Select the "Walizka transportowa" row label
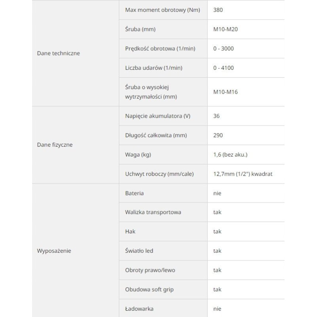This screenshot has height=317, width=317. click(x=153, y=212)
